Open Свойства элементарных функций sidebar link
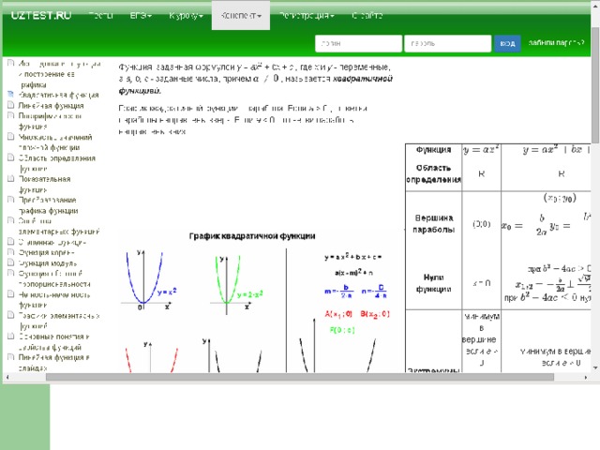The image size is (600, 450). click(x=59, y=226)
